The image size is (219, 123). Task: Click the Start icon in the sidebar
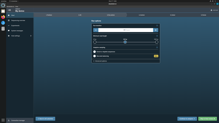(x=9, y=15)
